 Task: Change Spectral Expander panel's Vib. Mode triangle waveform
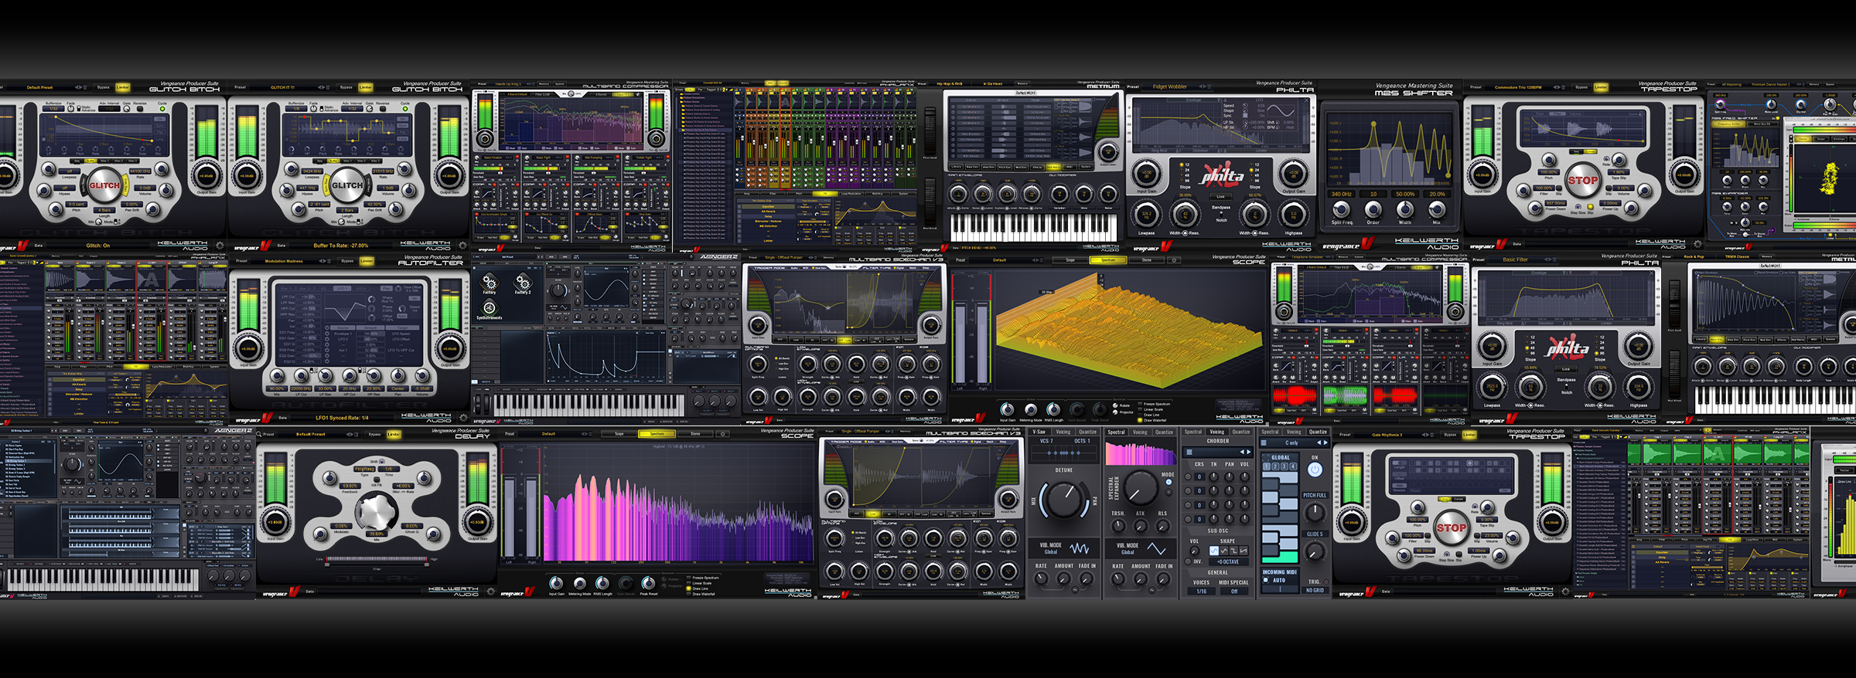click(x=1156, y=548)
